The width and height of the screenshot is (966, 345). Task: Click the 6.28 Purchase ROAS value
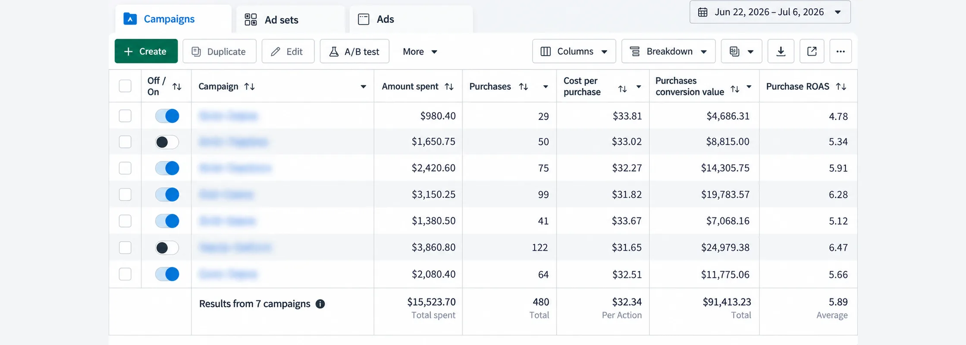(838, 194)
